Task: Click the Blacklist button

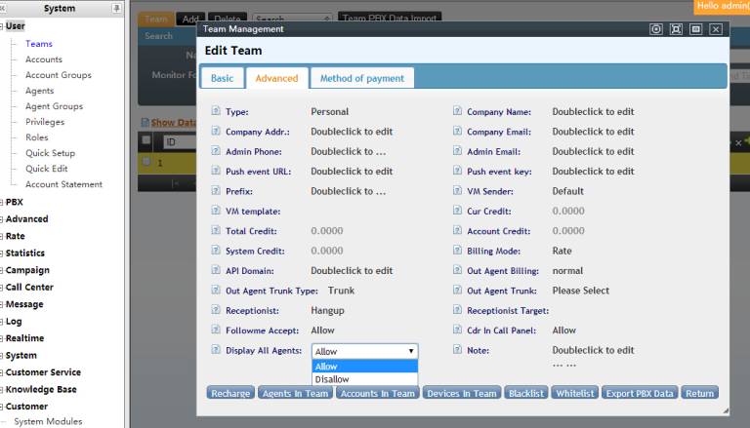Action: pos(526,393)
